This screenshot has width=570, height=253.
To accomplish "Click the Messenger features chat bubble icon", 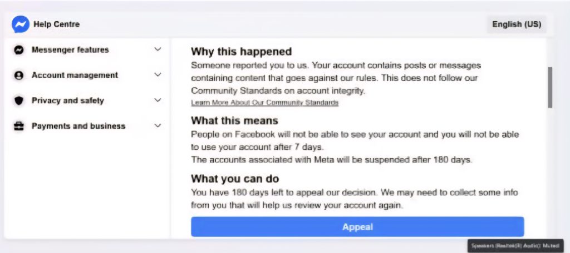I will (19, 50).
